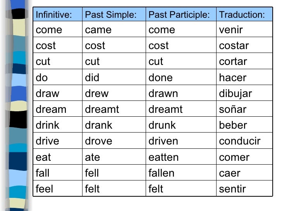Click the 'done' past participle cell
The image size is (282, 211).
tap(181, 77)
